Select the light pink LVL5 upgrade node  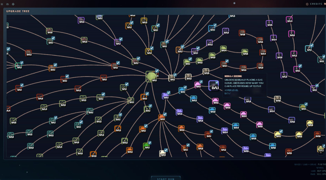pos(259,125)
